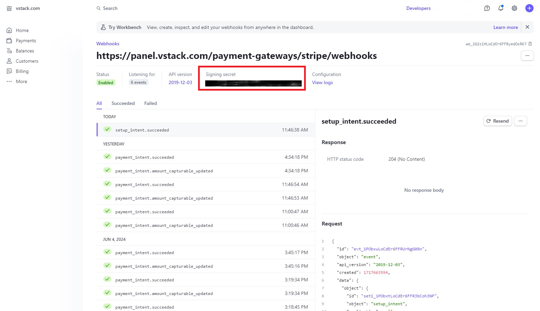Open the settings gear icon
The width and height of the screenshot is (540, 311).
coord(514,8)
